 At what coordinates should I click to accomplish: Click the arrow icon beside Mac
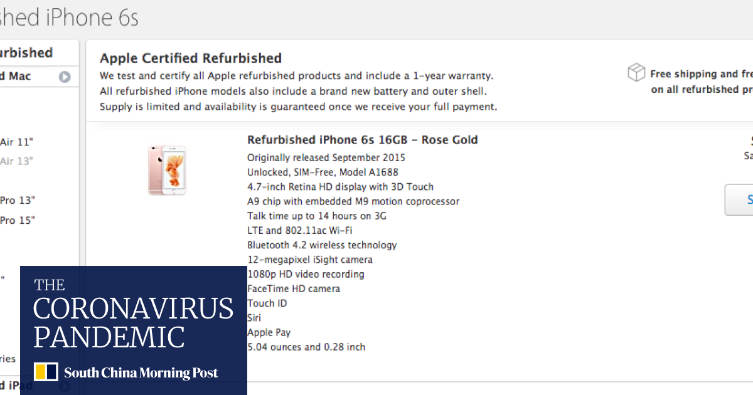pos(65,77)
